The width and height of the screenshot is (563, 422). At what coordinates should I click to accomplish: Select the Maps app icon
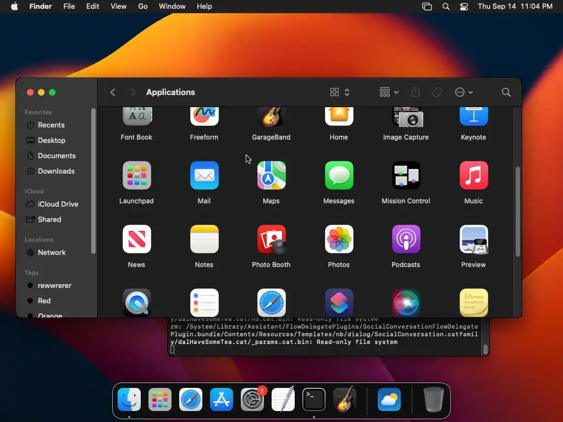coord(272,175)
